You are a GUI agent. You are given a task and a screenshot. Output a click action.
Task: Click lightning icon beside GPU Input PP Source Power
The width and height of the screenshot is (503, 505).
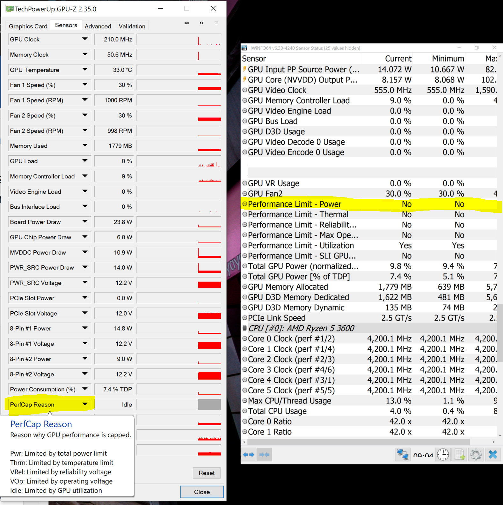244,69
